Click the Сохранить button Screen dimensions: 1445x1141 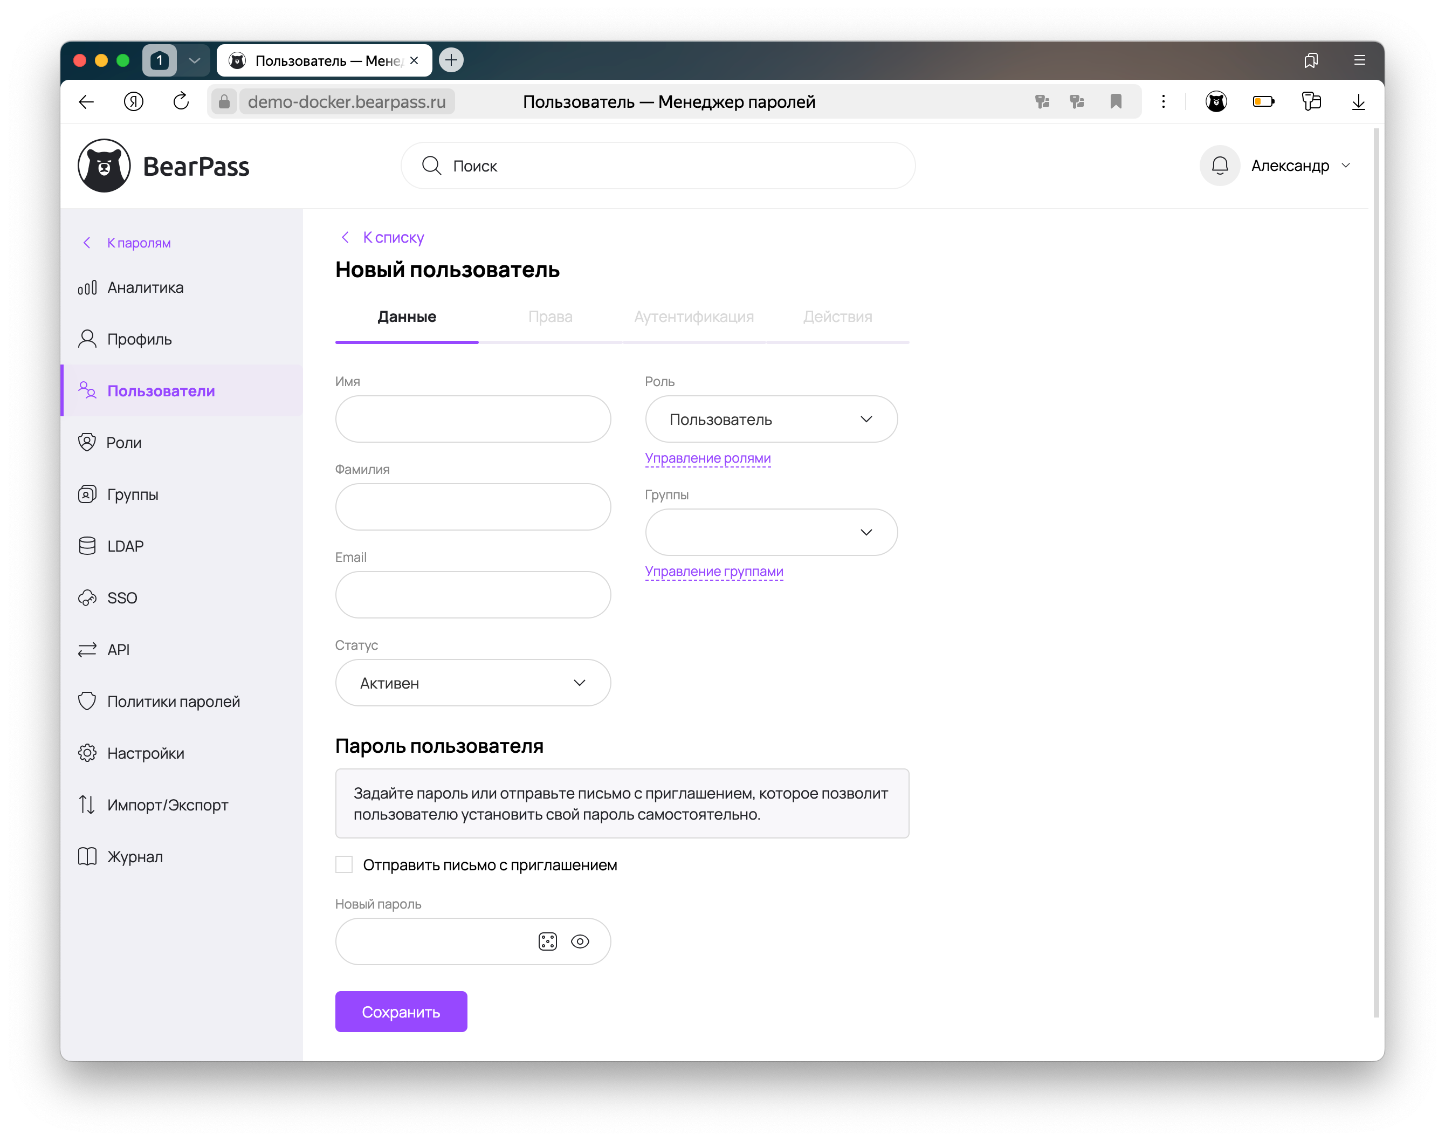tap(401, 1012)
